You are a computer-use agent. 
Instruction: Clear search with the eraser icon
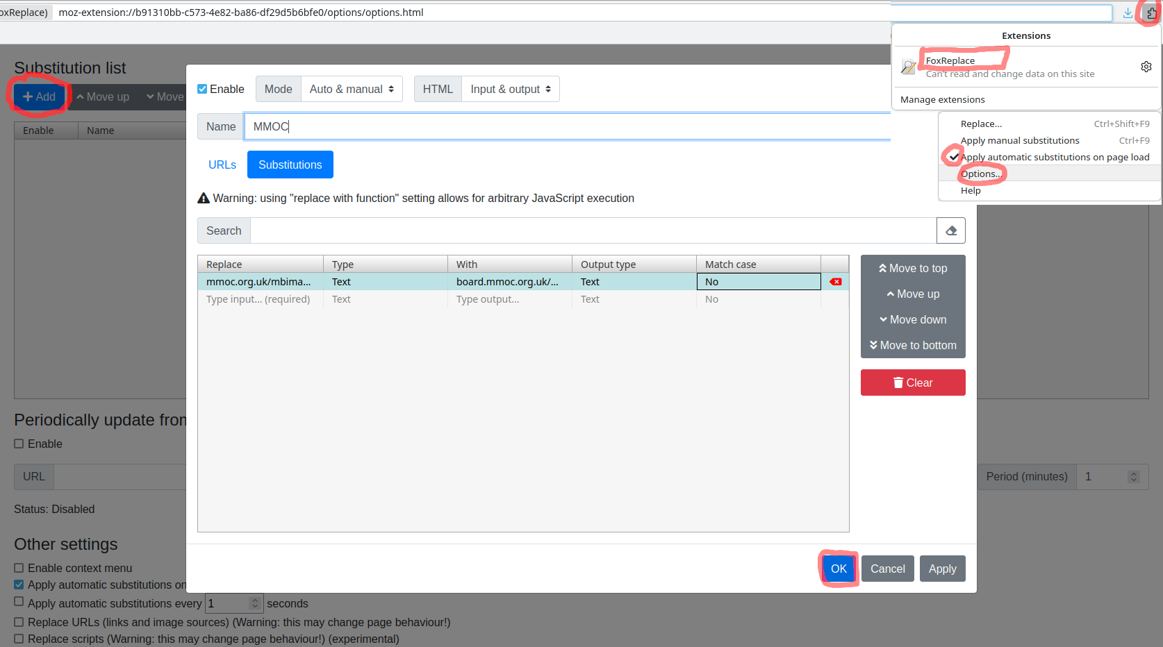coord(951,230)
